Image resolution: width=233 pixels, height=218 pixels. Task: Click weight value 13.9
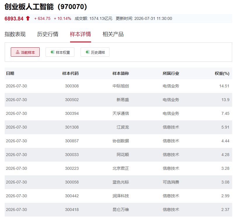click(x=225, y=100)
